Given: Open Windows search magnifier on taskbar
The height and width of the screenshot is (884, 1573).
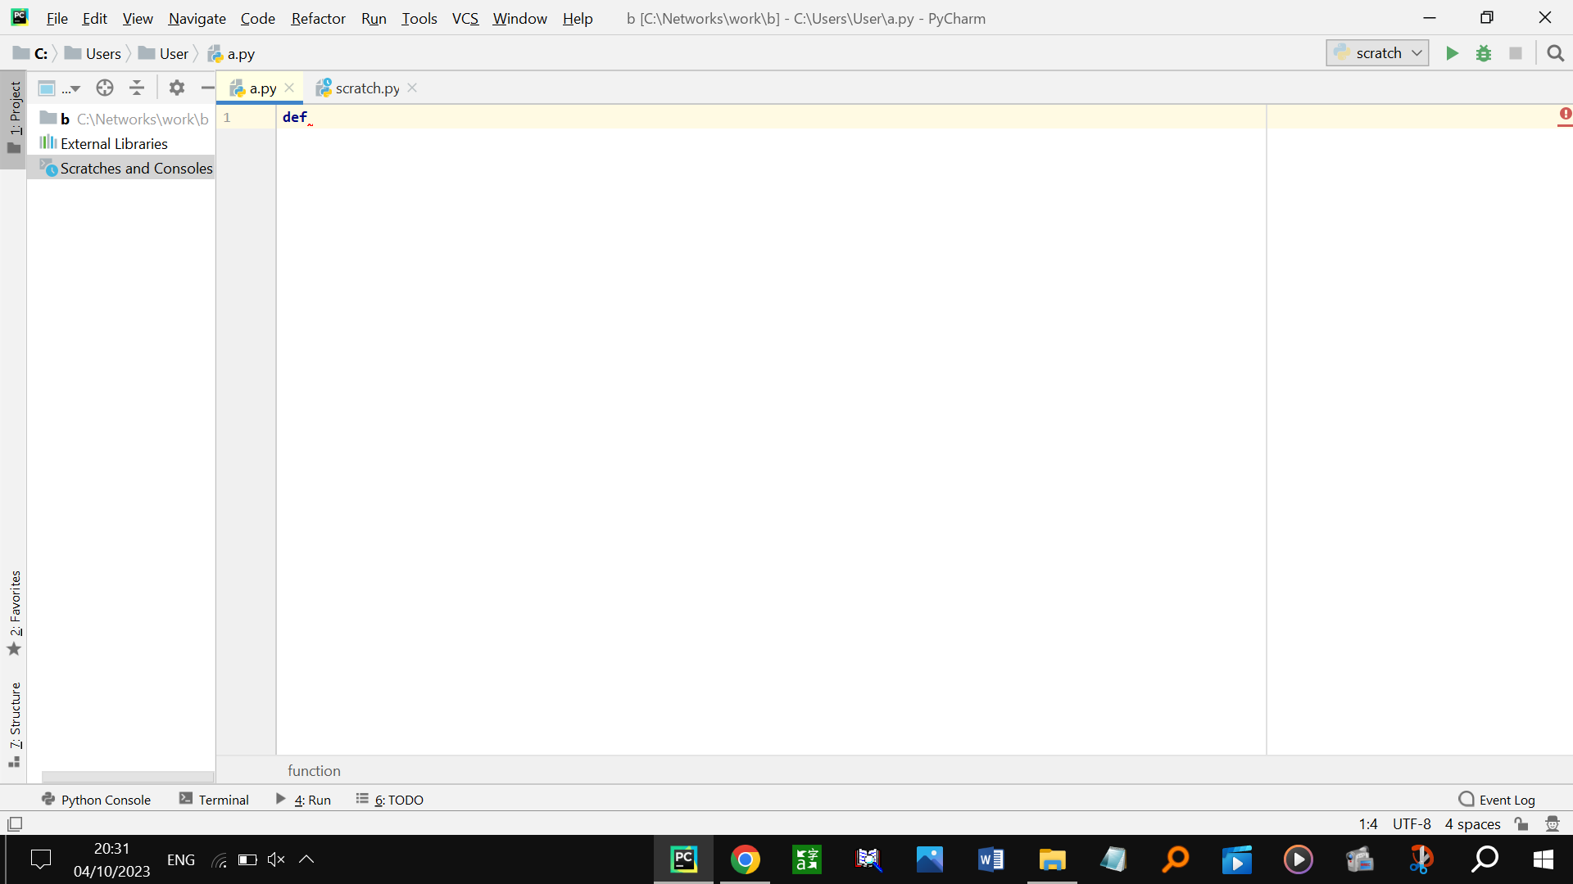Looking at the screenshot, I should [x=1484, y=859].
